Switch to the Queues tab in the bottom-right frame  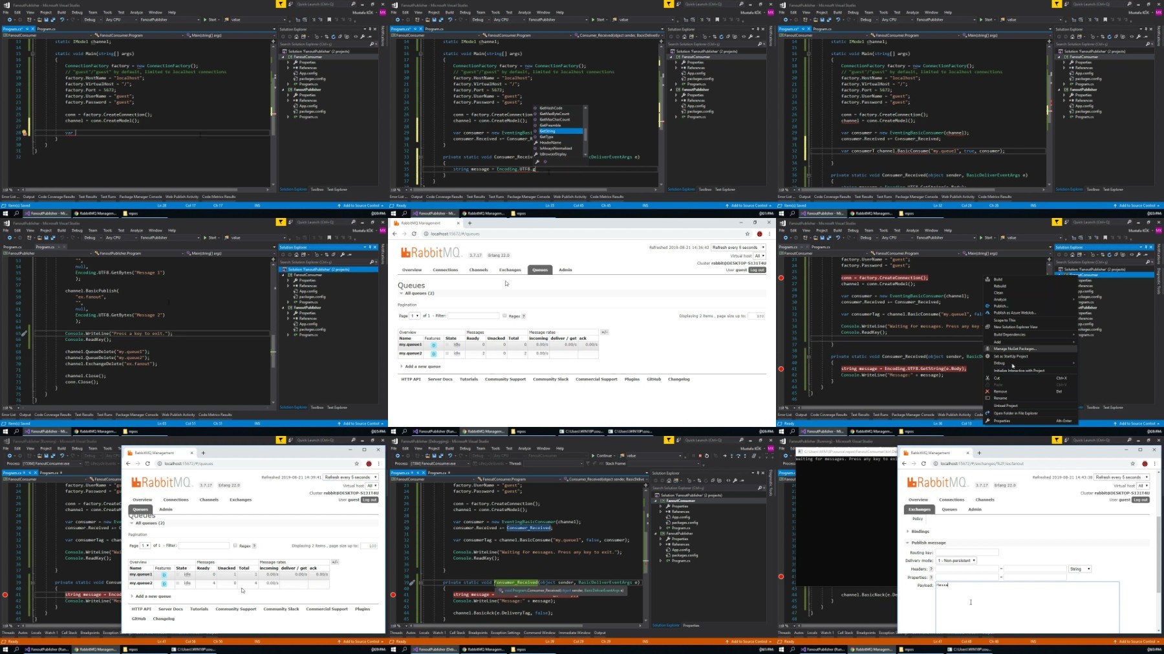(x=949, y=510)
